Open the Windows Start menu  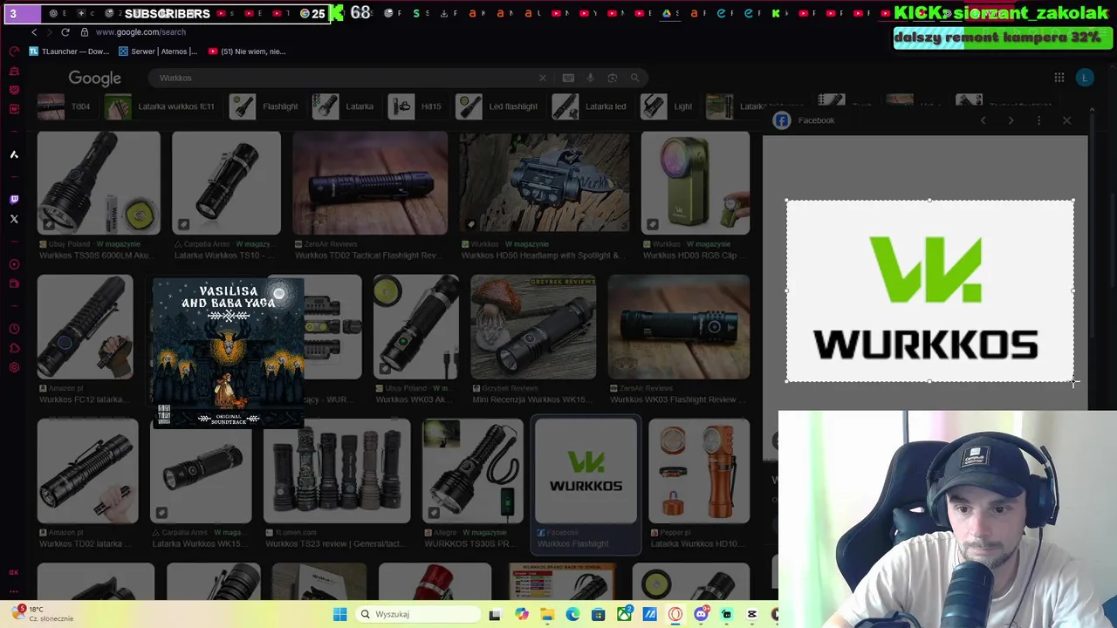coord(340,614)
